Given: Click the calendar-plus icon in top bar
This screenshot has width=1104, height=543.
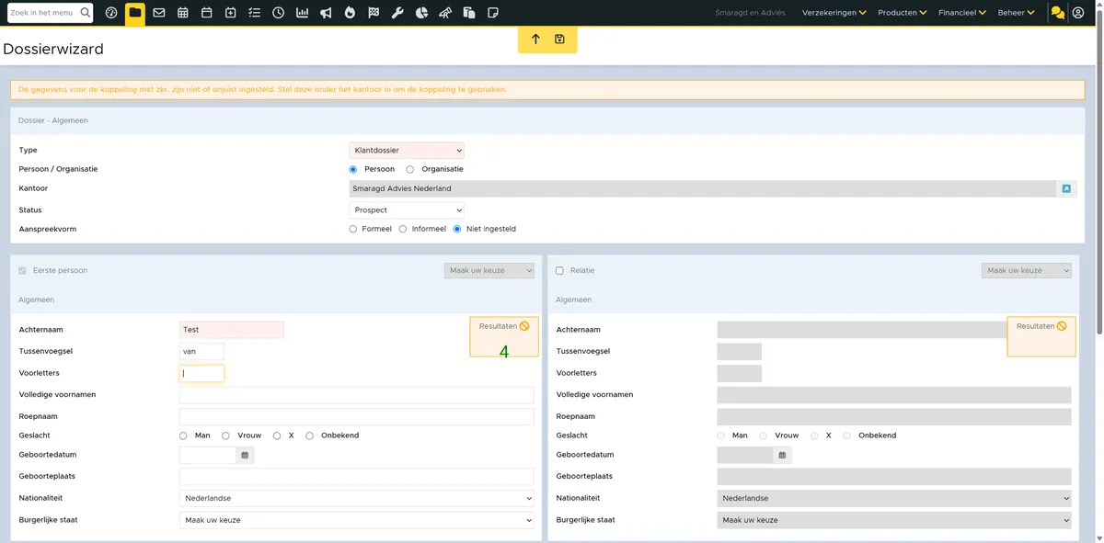Looking at the screenshot, I should tap(231, 13).
